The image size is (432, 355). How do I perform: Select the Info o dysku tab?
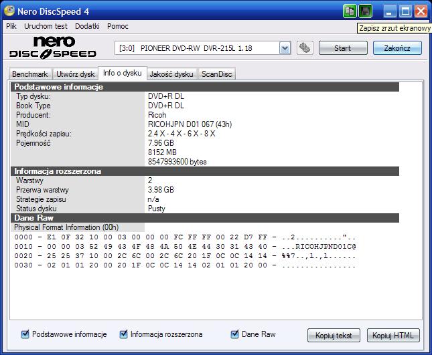[123, 73]
